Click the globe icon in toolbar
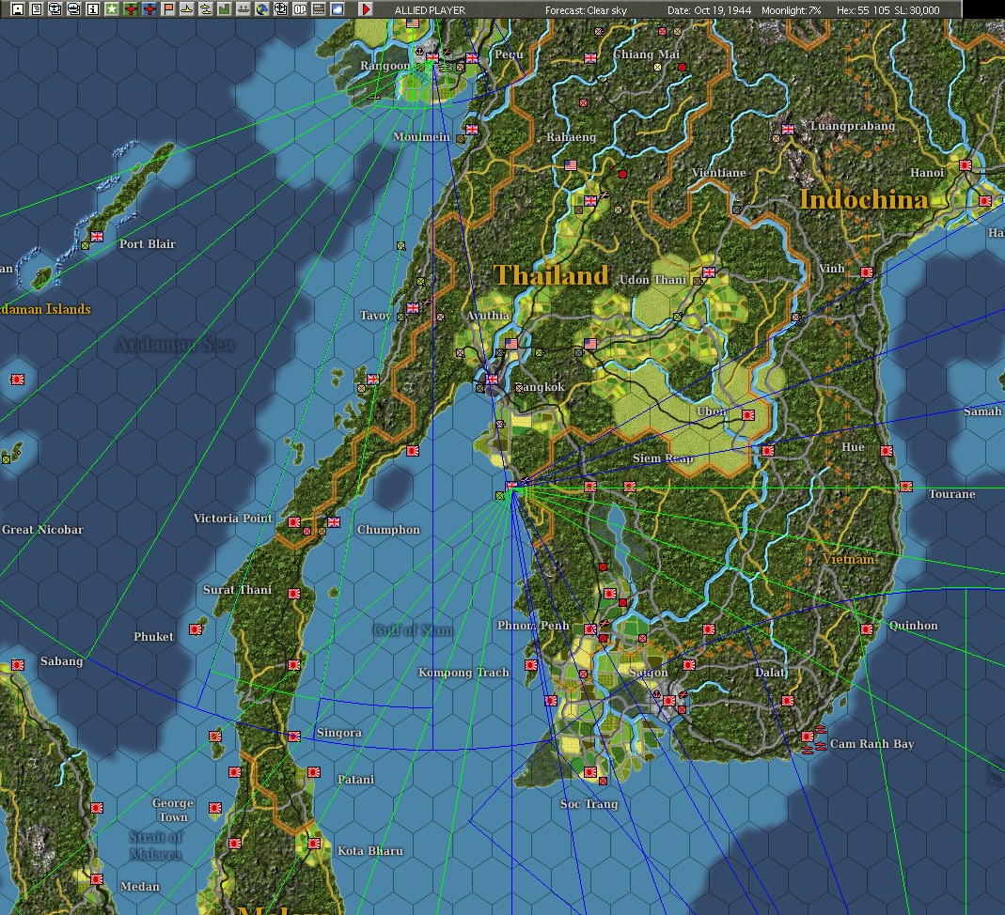This screenshot has width=1005, height=915. click(261, 9)
